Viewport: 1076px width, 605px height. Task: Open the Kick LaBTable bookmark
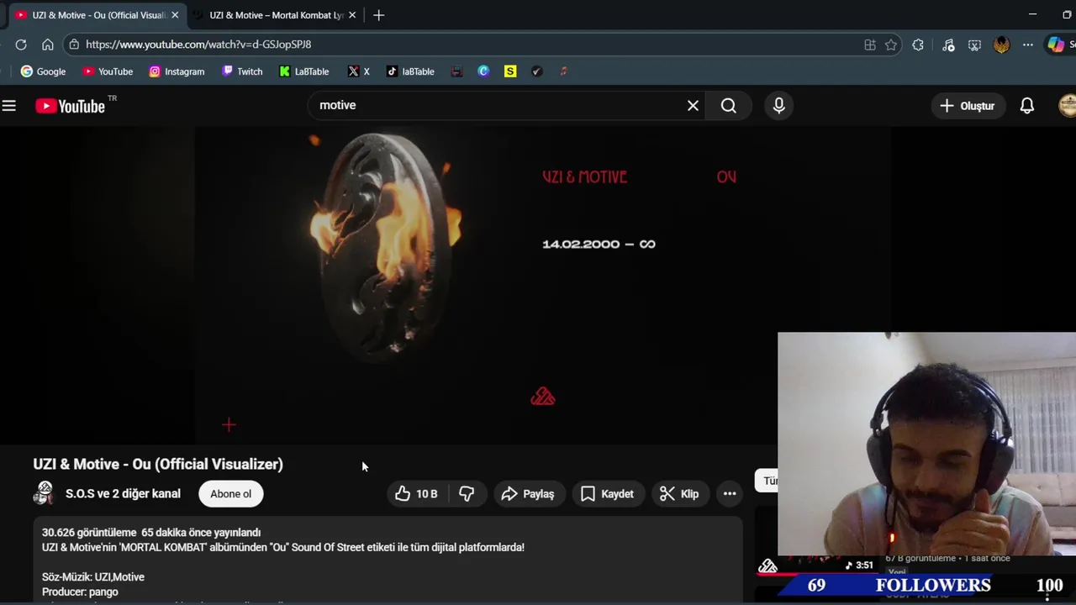coord(304,71)
